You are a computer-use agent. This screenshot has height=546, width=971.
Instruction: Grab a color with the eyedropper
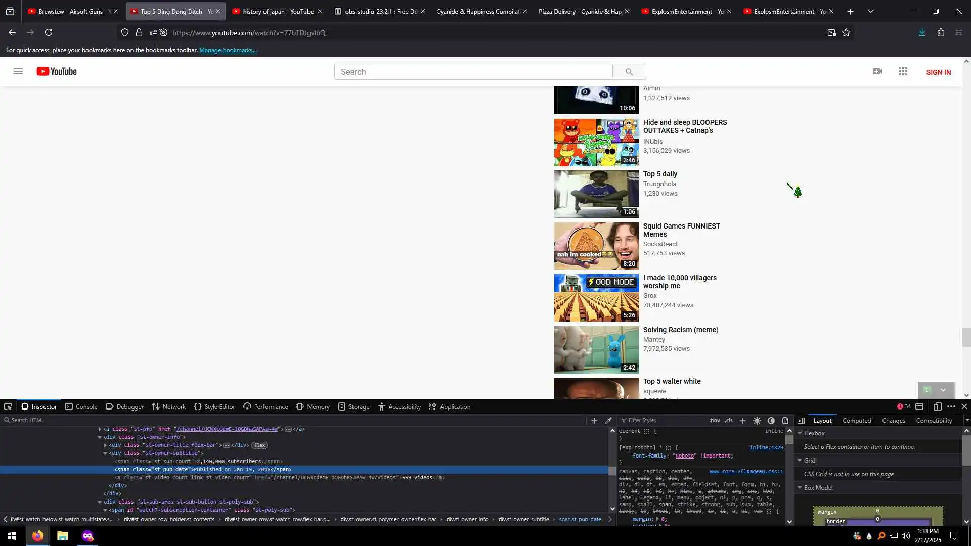608,420
